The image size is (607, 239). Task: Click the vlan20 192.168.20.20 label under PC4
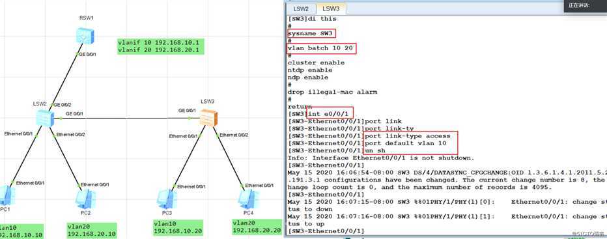click(257, 227)
